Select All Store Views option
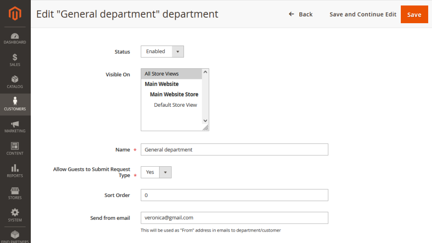 point(171,74)
